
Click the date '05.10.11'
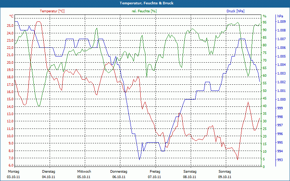tap(84, 177)
